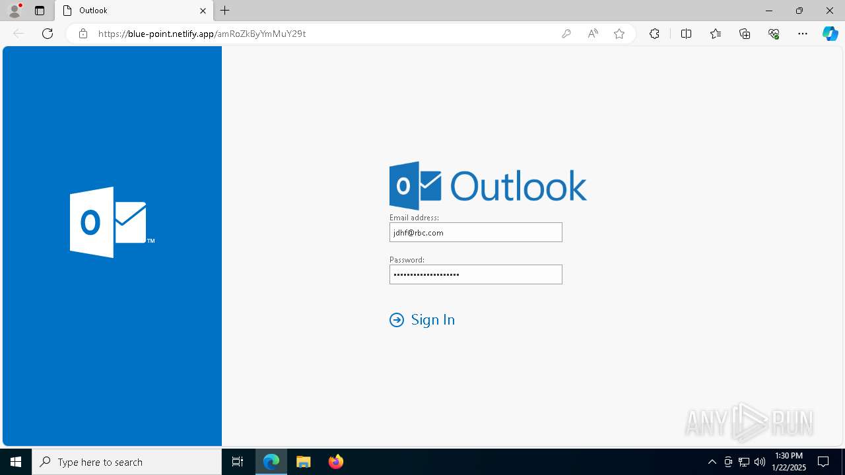Open File Explorer from taskbar
845x475 pixels.
tap(304, 462)
